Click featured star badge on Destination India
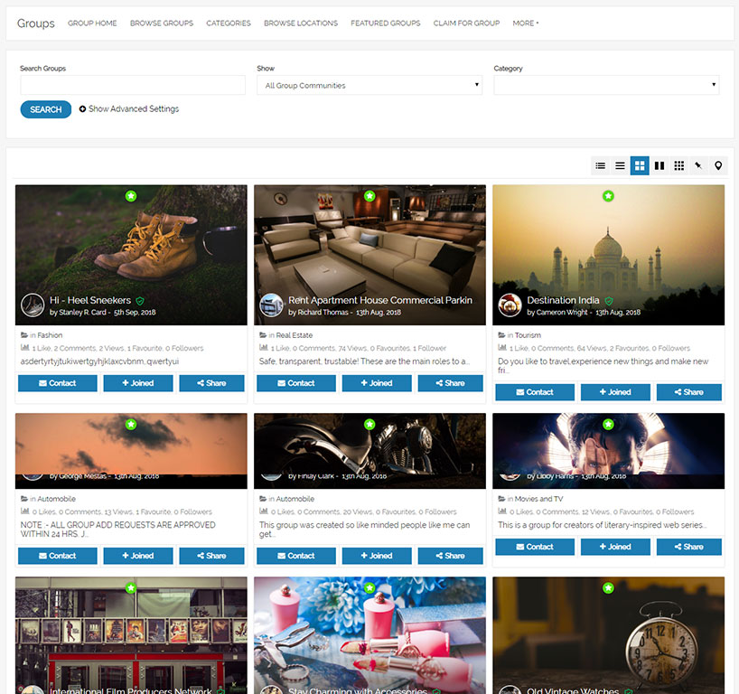This screenshot has height=694, width=739. coord(608,196)
